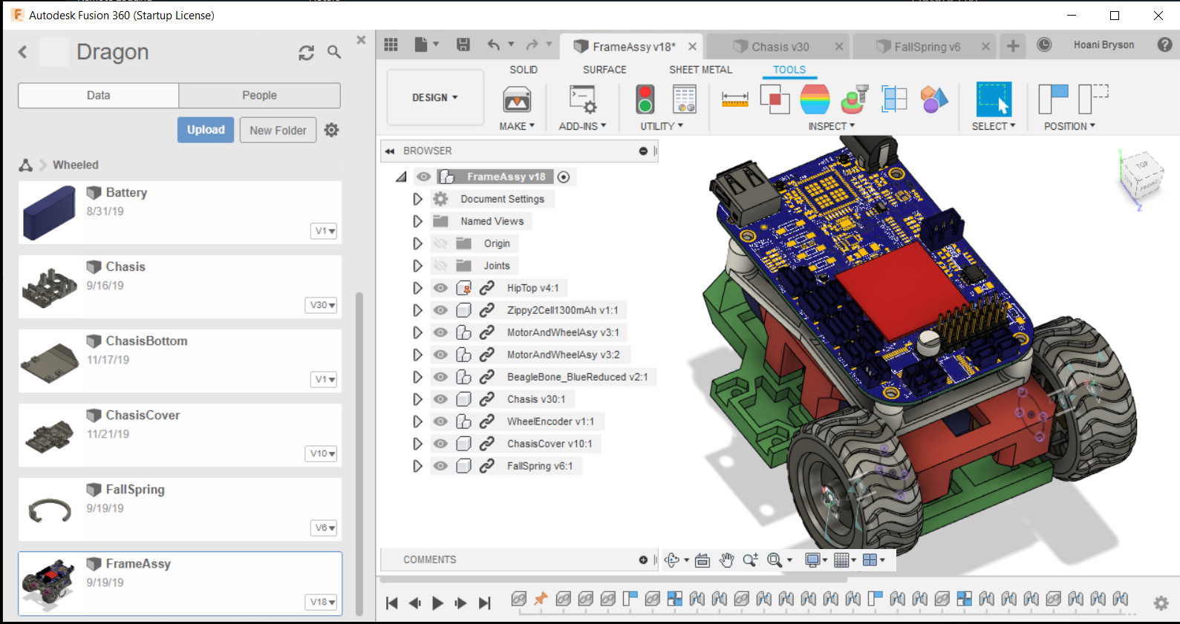Select the Interference tool

tap(775, 99)
